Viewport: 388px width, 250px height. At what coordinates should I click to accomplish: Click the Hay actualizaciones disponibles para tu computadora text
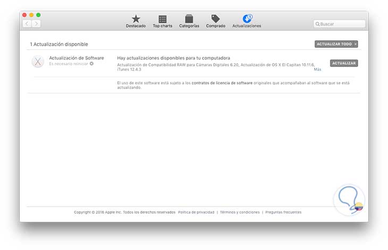[x=173, y=58]
